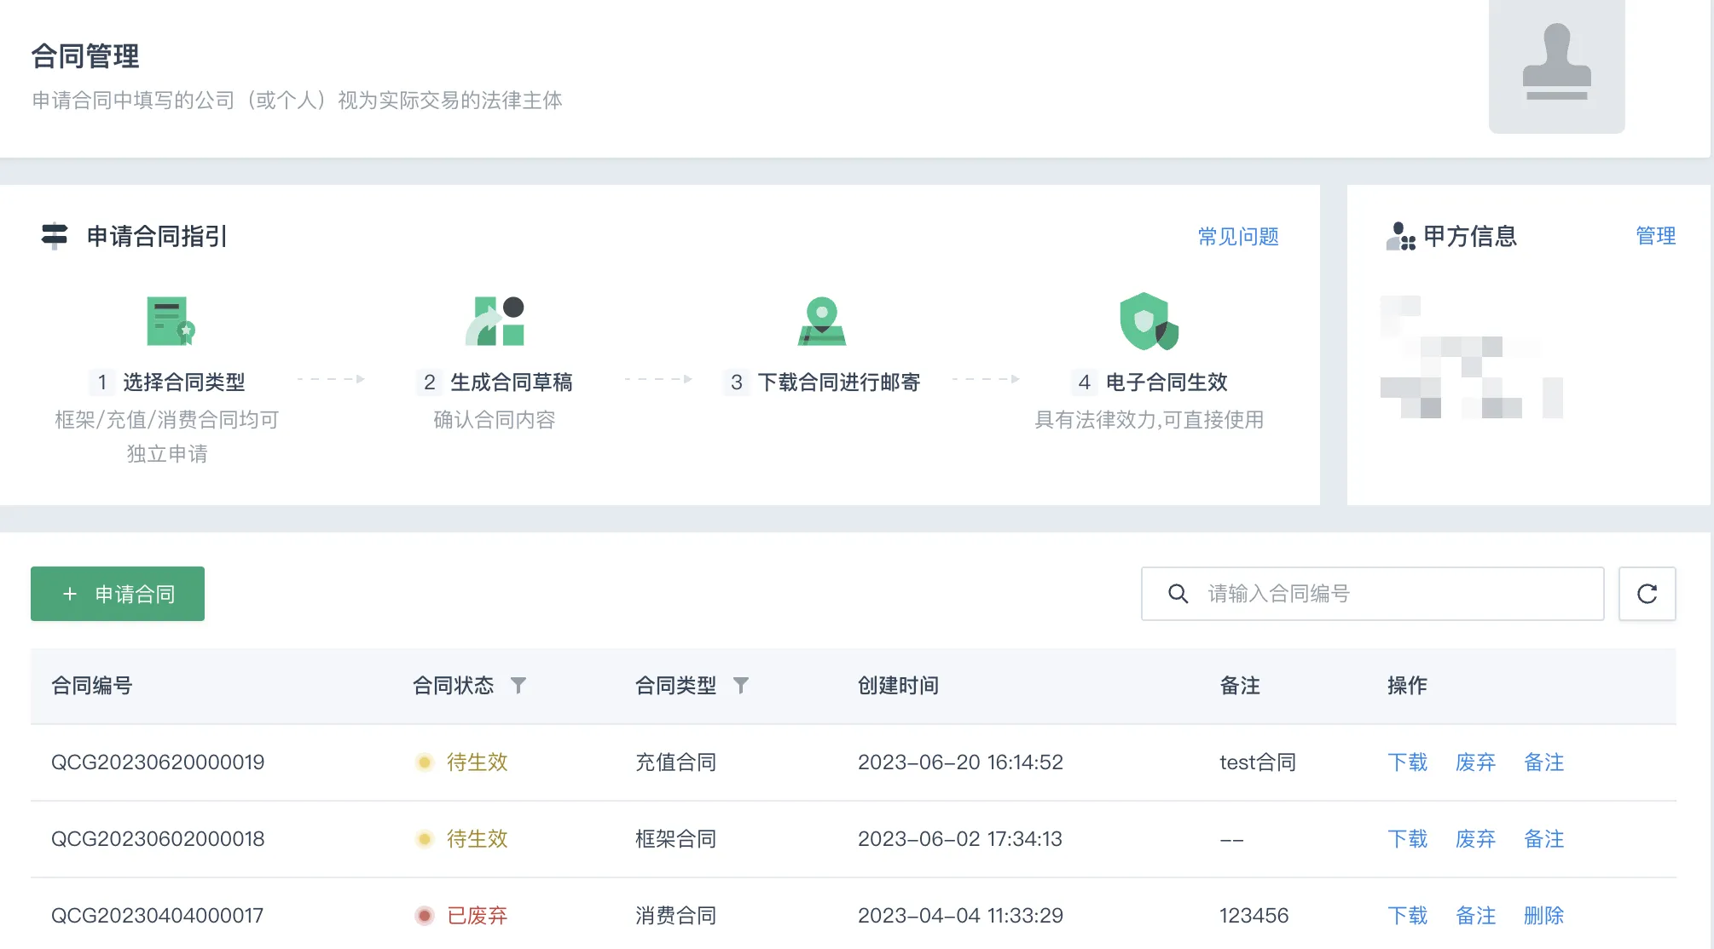Click 备注 for contract QCG20230404000017
1714x949 pixels.
(1475, 915)
